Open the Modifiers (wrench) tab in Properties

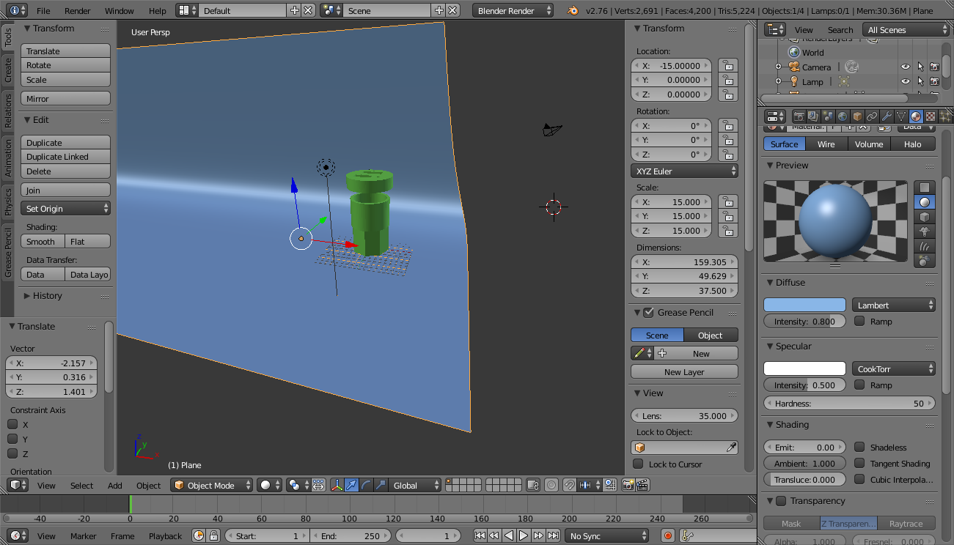coord(886,116)
